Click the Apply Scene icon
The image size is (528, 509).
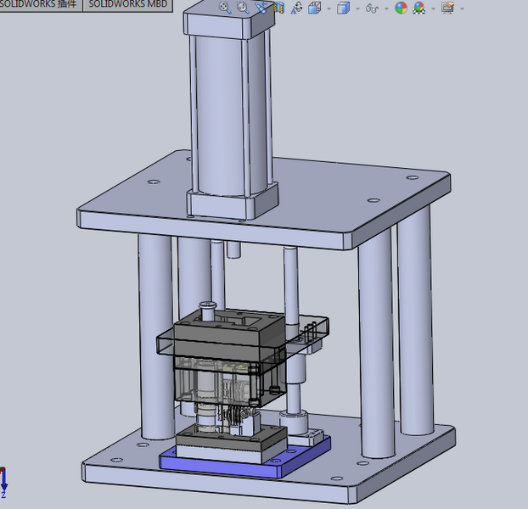pos(418,8)
